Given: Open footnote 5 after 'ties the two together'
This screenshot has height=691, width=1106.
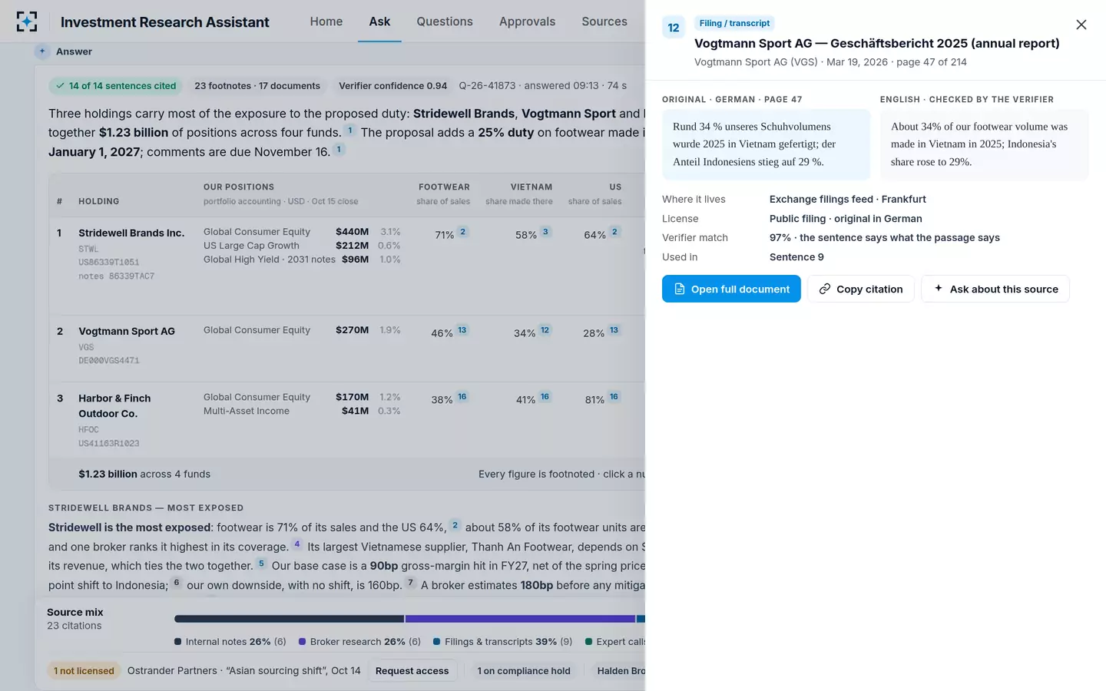Looking at the screenshot, I should (x=261, y=564).
